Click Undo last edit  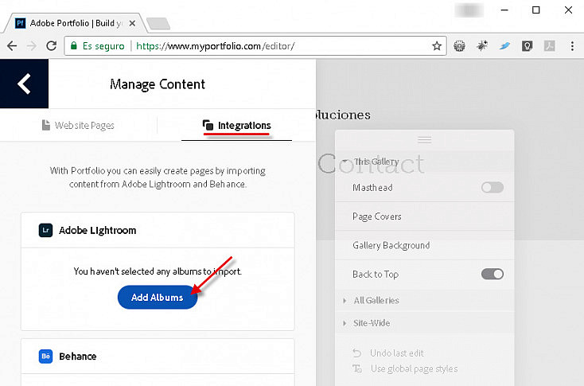click(x=388, y=353)
